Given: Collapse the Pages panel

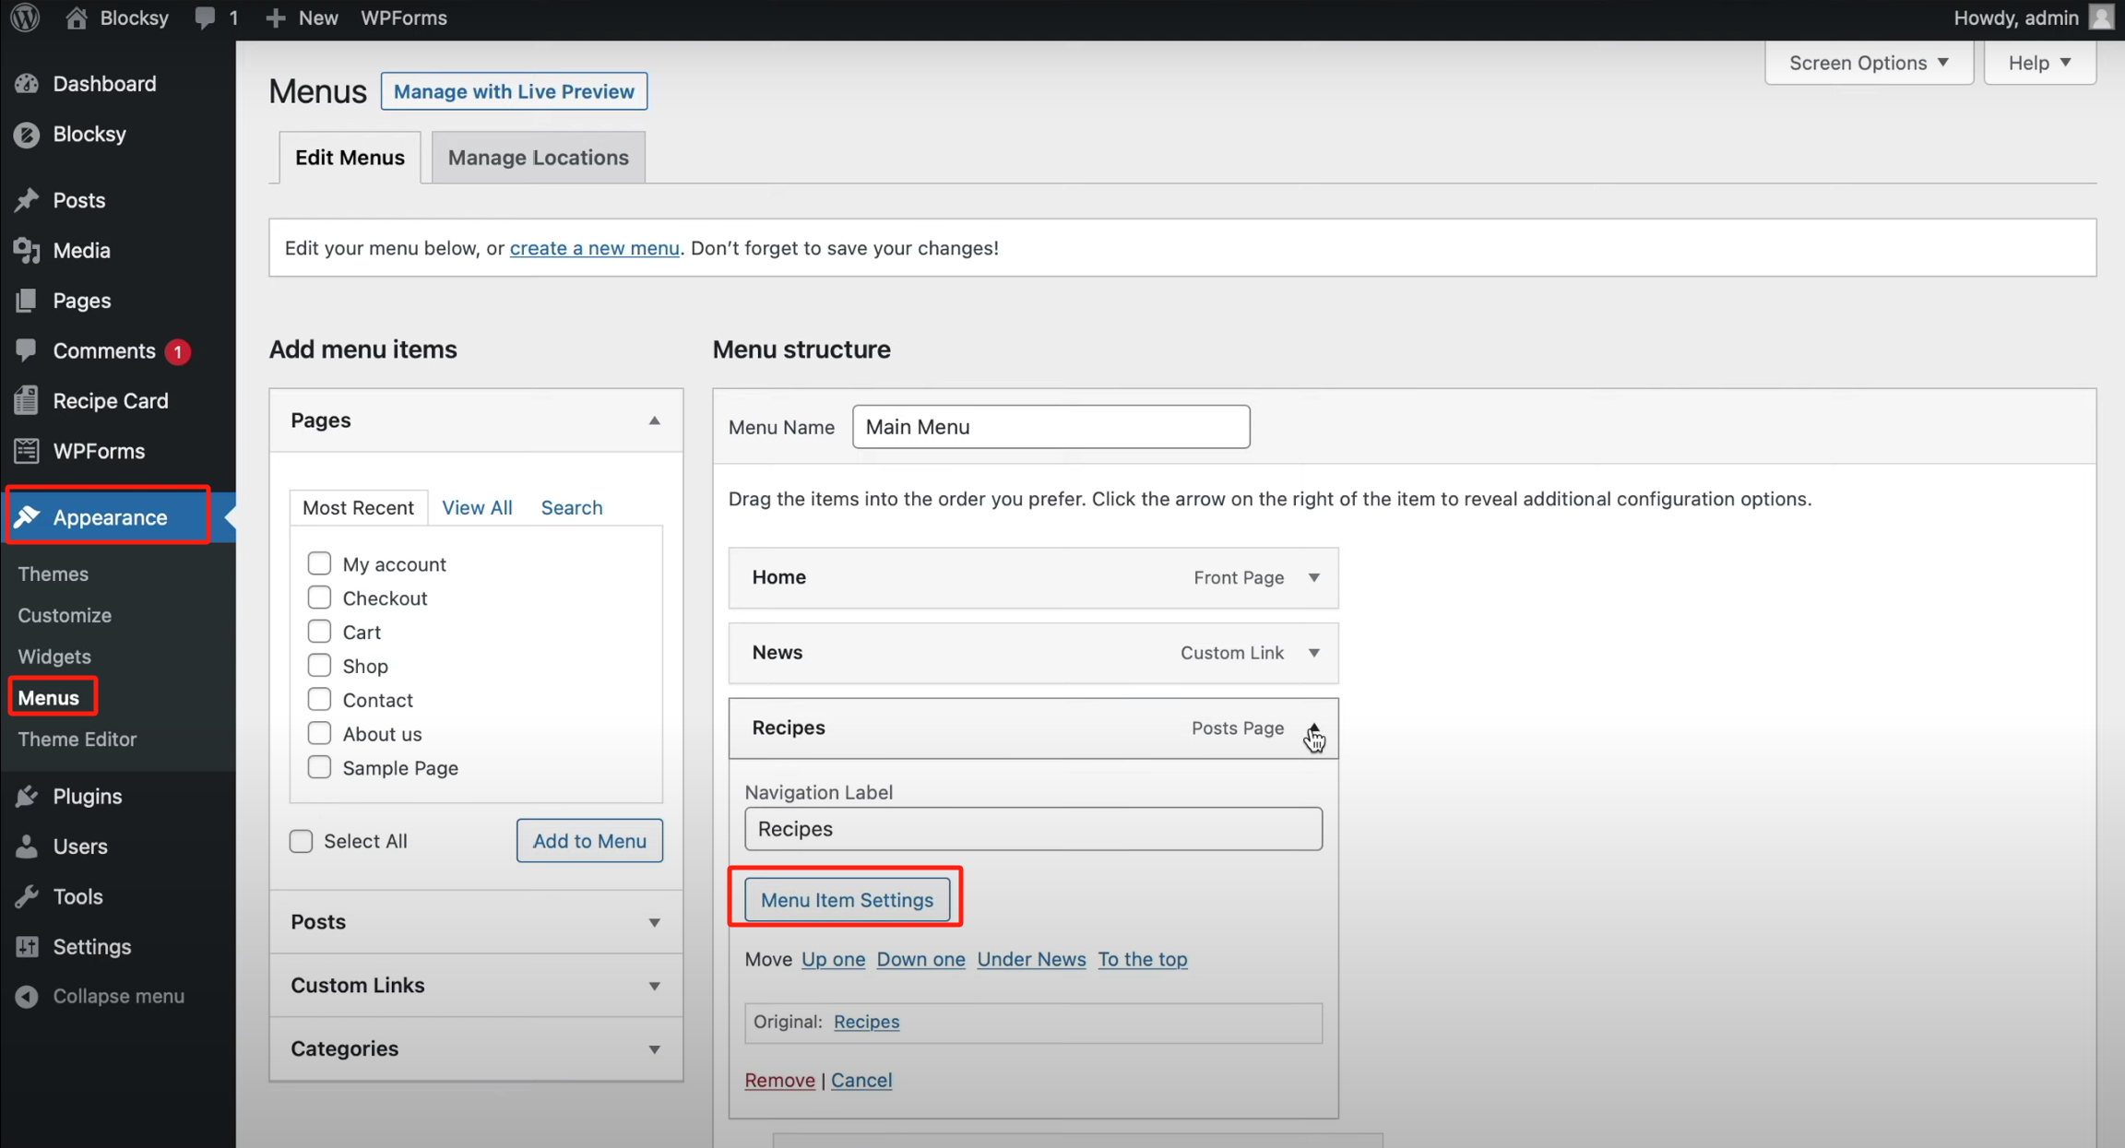Looking at the screenshot, I should tap(655, 420).
